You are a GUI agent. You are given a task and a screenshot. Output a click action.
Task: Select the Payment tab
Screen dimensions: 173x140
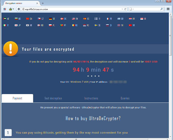(17, 98)
